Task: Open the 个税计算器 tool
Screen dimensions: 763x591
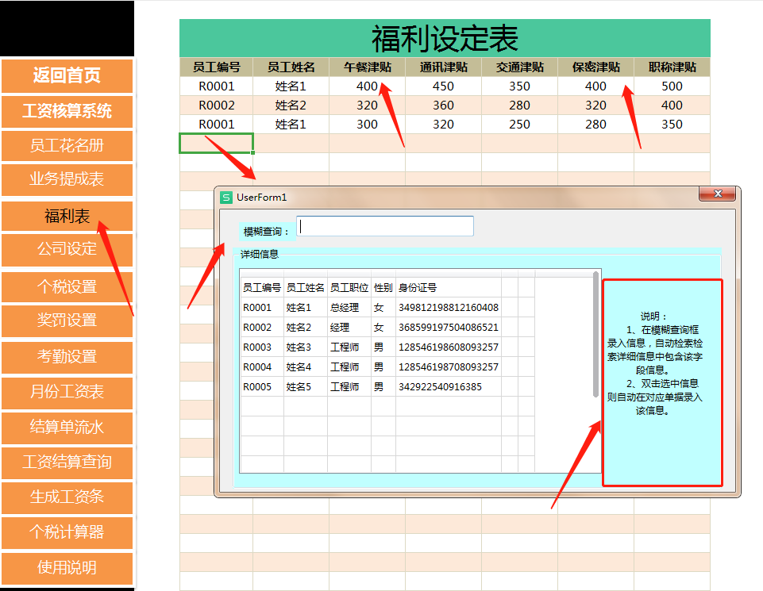Action: (x=67, y=532)
